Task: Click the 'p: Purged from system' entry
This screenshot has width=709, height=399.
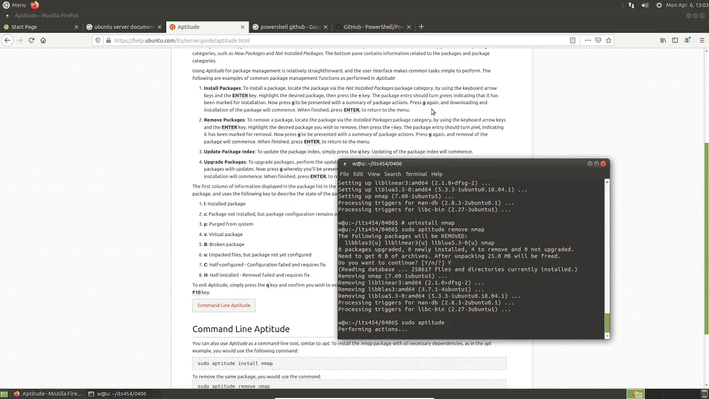Action: coord(228,224)
